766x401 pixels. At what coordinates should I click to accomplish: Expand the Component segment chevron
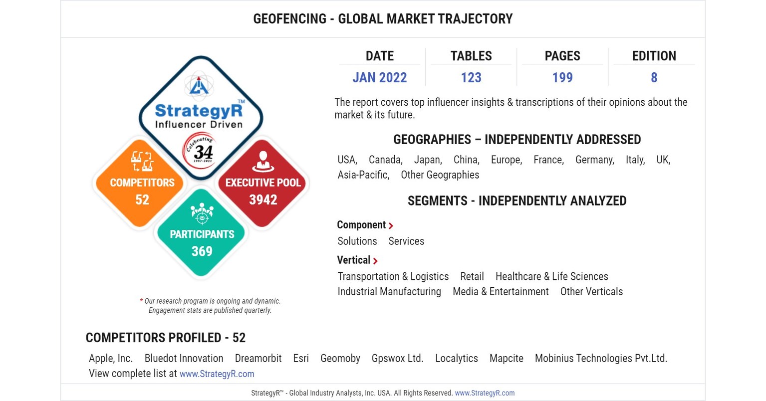[392, 225]
